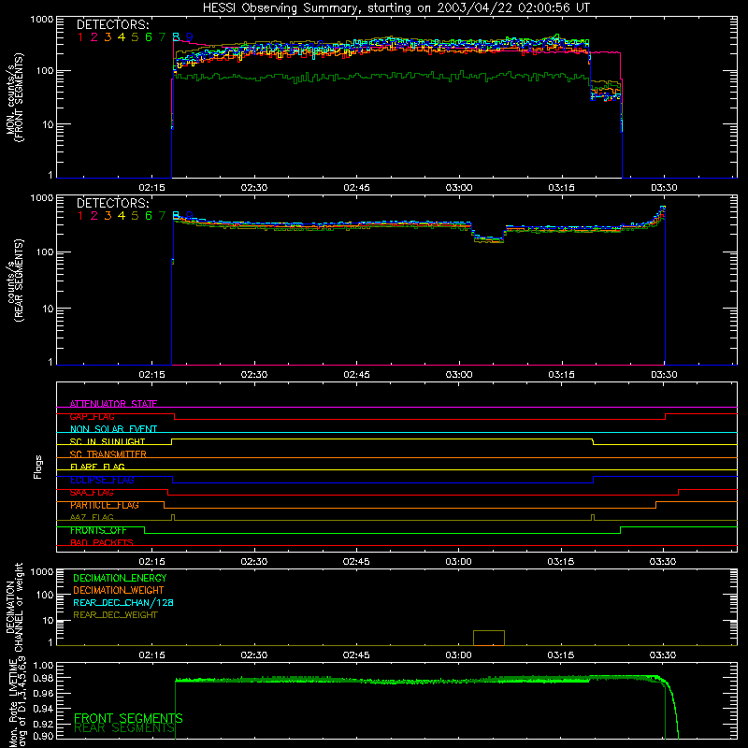Select detector 8 legend number in front segments panel
This screenshot has height=748, width=748.
coord(176,37)
